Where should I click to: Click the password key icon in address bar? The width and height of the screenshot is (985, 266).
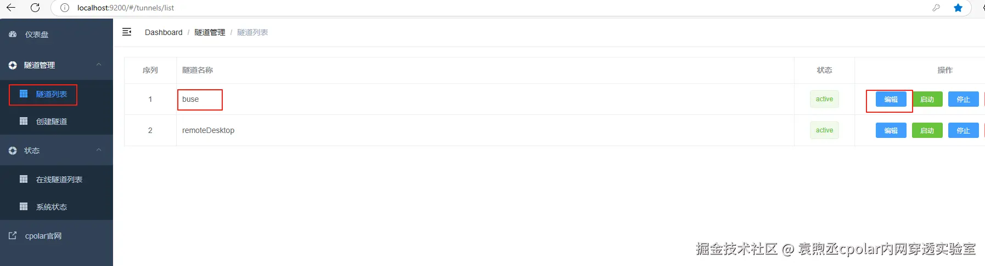(936, 8)
